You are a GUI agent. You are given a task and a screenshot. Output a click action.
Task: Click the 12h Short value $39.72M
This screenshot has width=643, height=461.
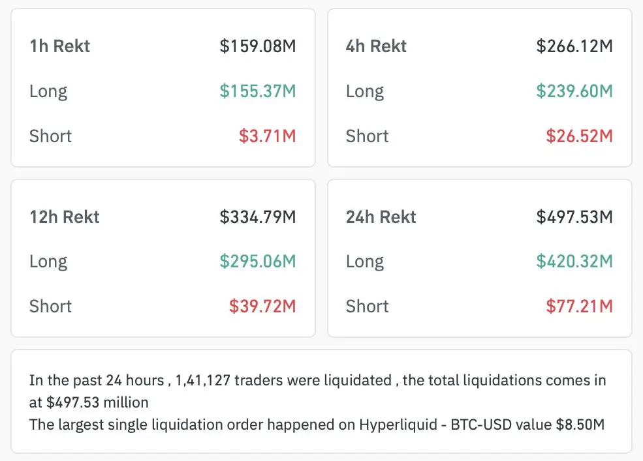pyautogui.click(x=262, y=306)
